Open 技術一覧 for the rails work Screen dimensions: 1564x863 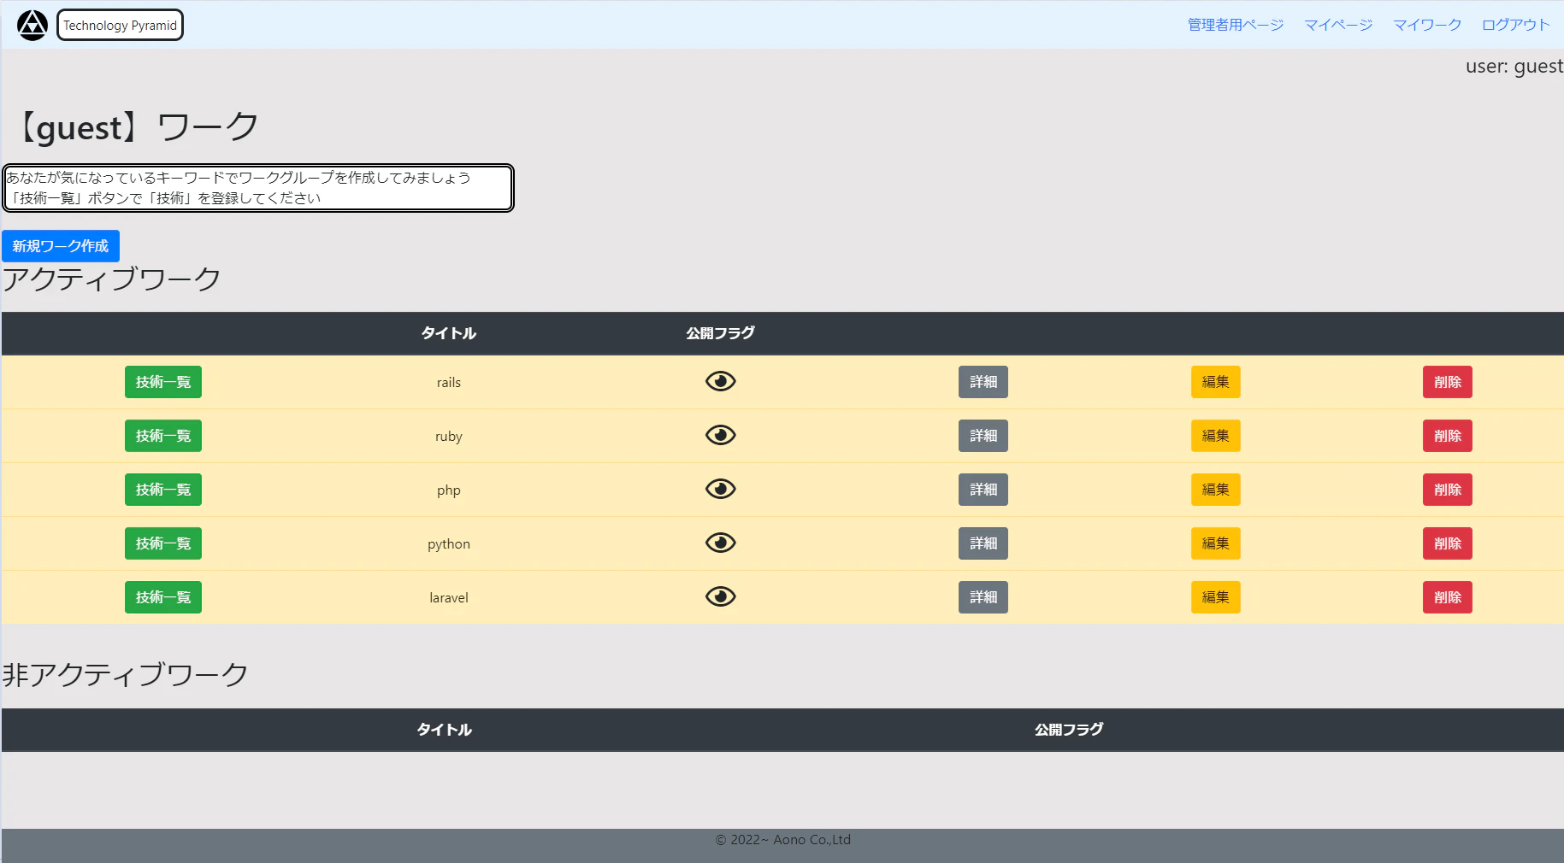pyautogui.click(x=163, y=382)
